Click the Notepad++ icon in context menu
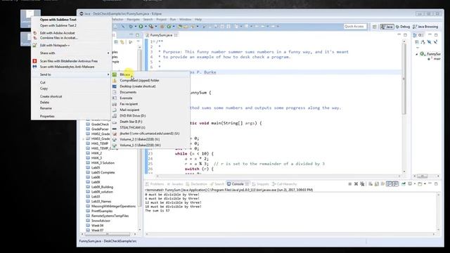The image size is (450, 253). click(x=34, y=45)
